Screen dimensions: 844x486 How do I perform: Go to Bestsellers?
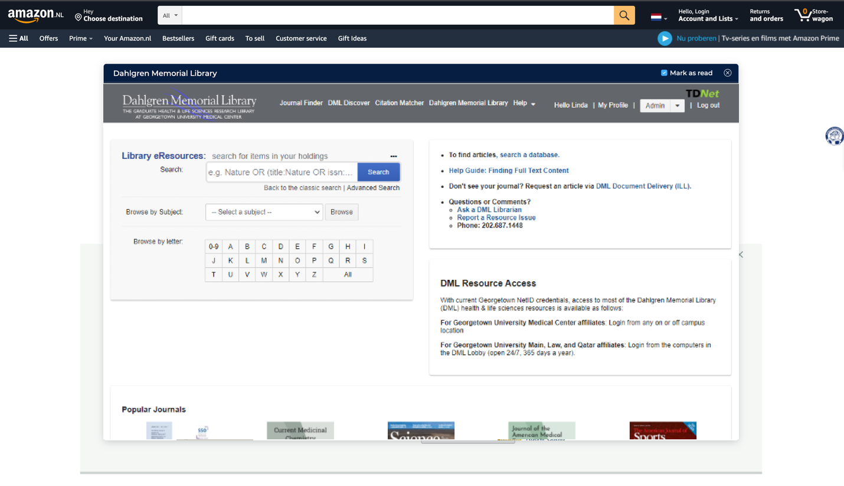point(178,38)
